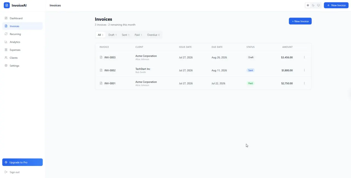Click the Analytics bar chart icon
The width and height of the screenshot is (351, 178).
click(x=6, y=42)
